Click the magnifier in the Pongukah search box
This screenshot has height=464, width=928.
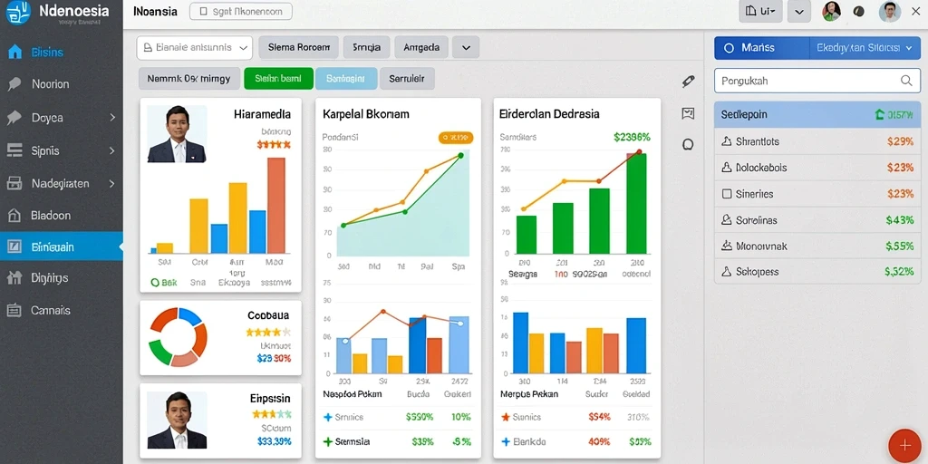(906, 81)
